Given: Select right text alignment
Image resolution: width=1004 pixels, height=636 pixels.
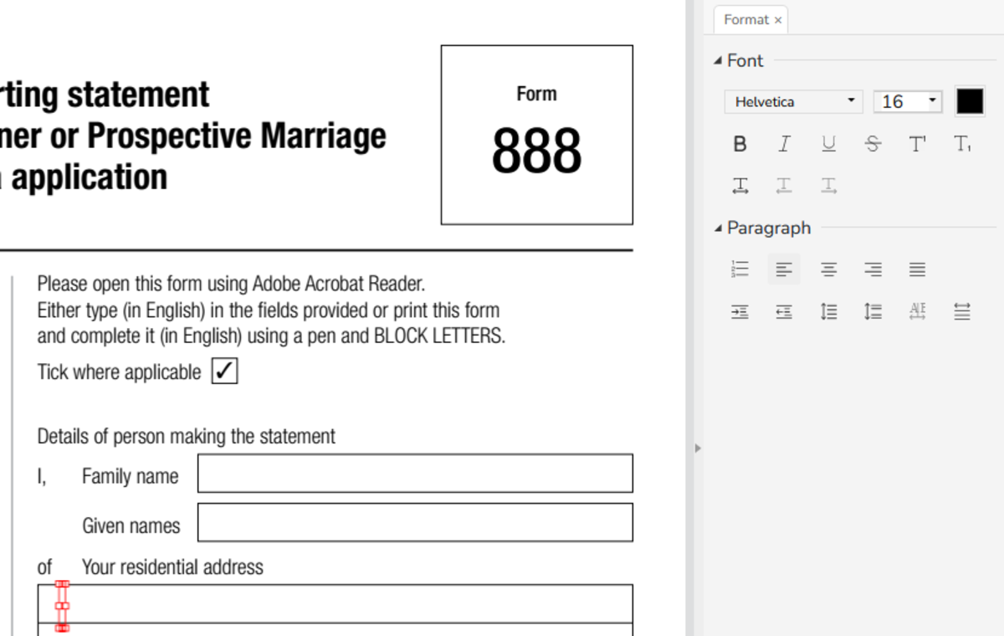Looking at the screenshot, I should 873,269.
